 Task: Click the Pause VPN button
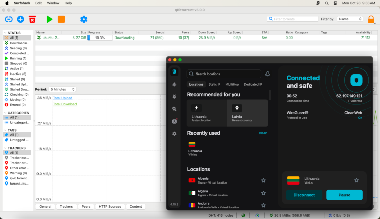tap(345, 195)
